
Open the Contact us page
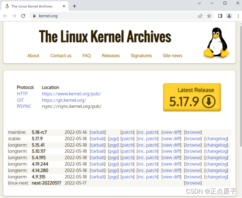click(61, 56)
